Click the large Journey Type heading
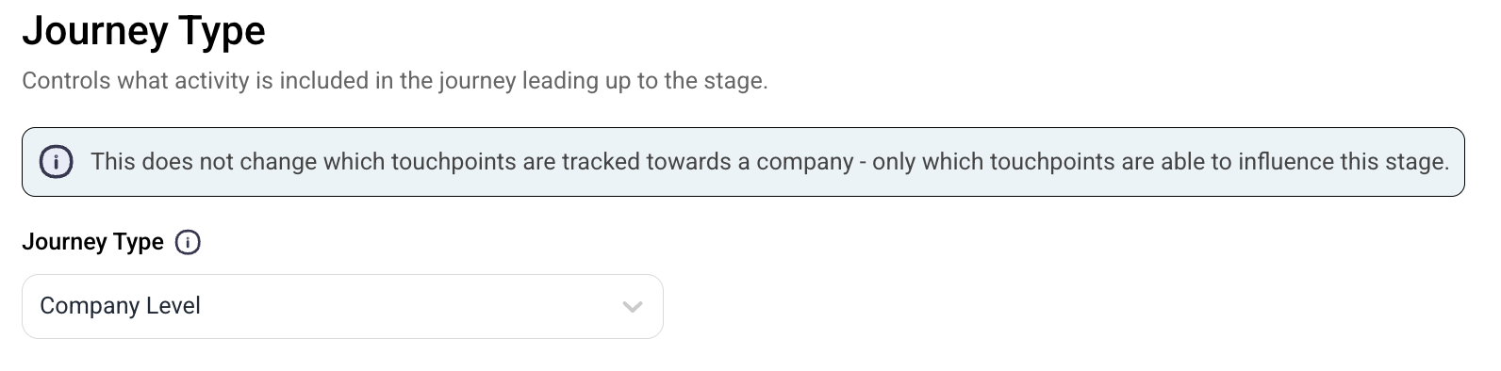 [143, 30]
